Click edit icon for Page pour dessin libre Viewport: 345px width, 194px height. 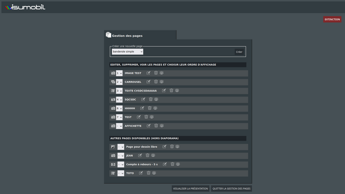[x=165, y=147]
